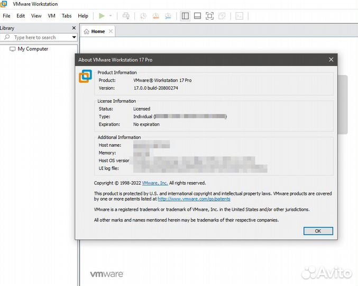Click the VMware Workstation title bar icon
This screenshot has height=286, width=358.
[4, 4]
